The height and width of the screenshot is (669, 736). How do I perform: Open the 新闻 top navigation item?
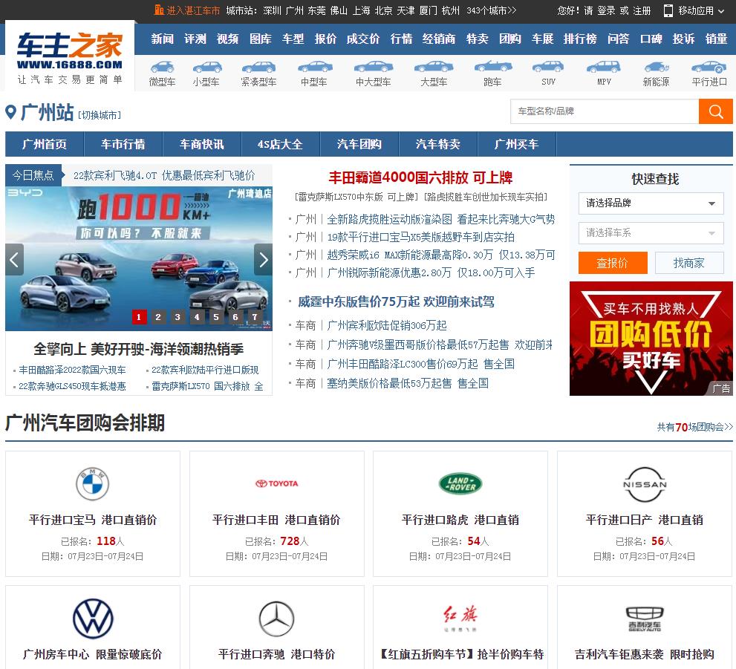coord(163,39)
